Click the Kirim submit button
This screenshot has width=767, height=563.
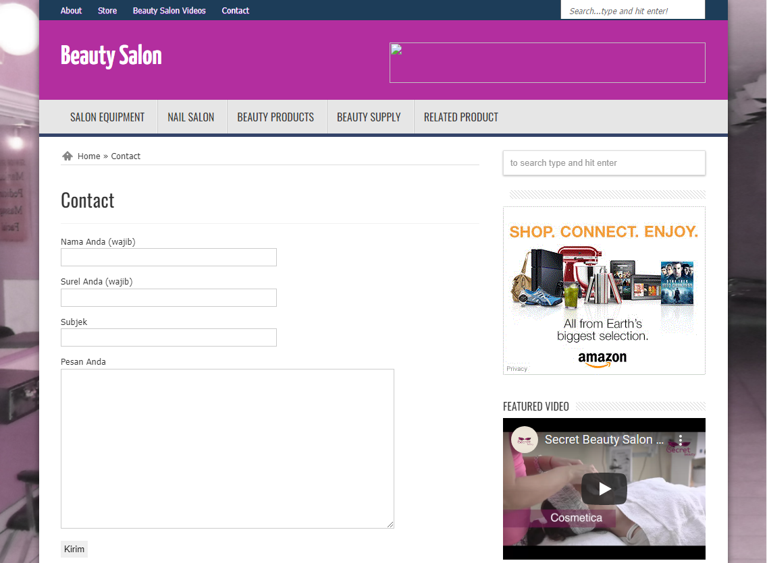coord(74,549)
